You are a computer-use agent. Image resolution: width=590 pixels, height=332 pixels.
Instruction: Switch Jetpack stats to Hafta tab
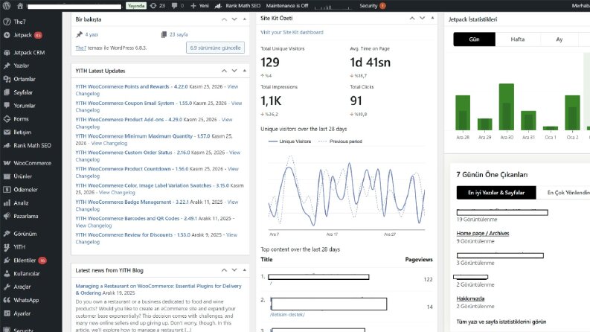(x=518, y=39)
